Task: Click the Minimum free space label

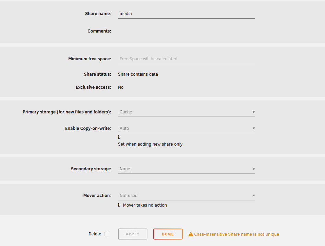Action: pyautogui.click(x=89, y=59)
